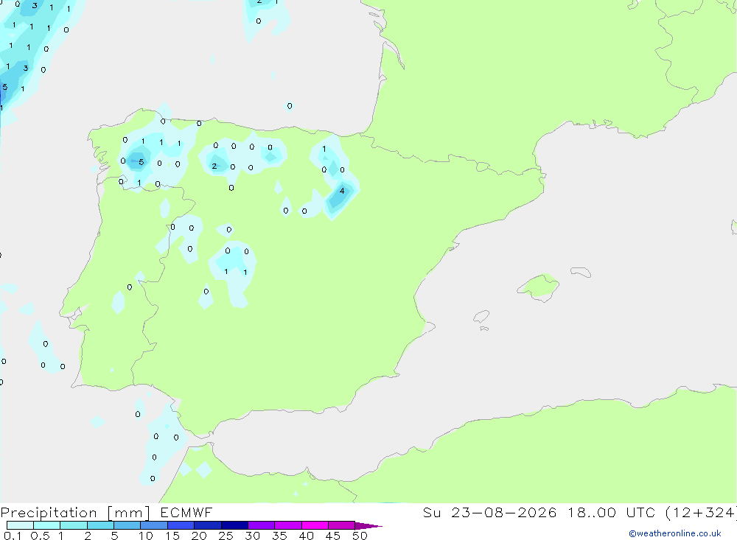This screenshot has width=737, height=540.
Task: Click the Ibiza island outline
Action: click(481, 317)
